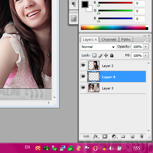Click Layers panel scroll down arrow
The height and width of the screenshot is (153, 153).
click(149, 131)
